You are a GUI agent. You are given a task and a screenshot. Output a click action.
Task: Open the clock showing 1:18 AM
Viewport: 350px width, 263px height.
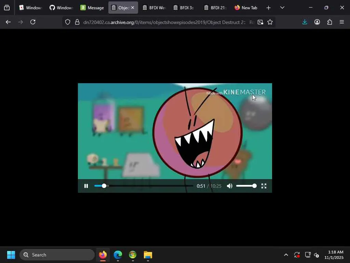[x=334, y=255]
